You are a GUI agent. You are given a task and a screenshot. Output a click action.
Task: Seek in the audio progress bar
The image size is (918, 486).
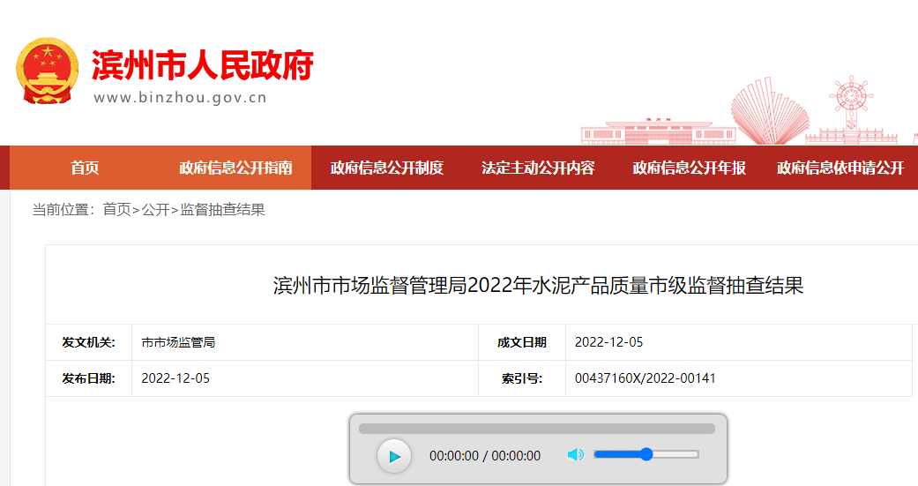coord(537,429)
